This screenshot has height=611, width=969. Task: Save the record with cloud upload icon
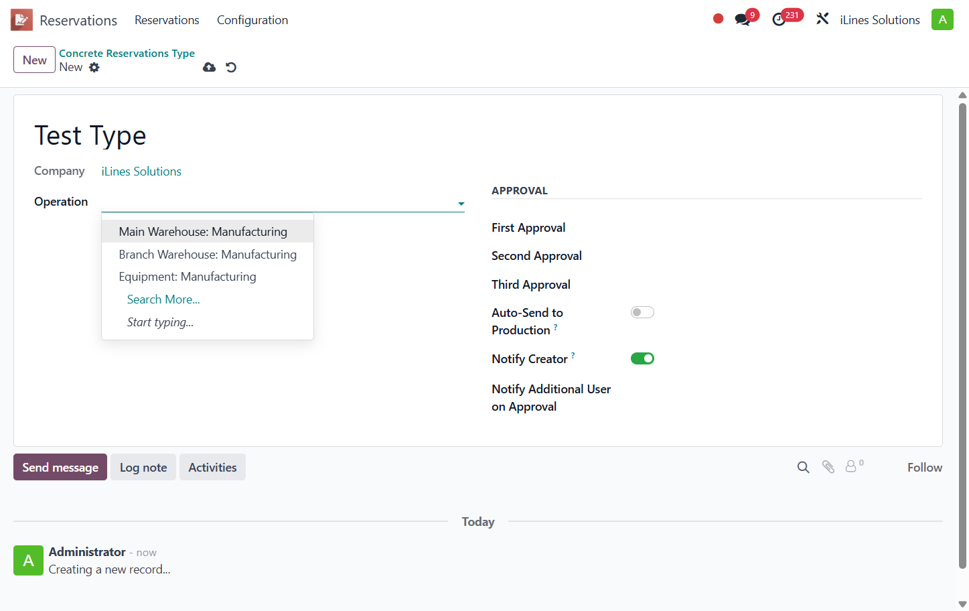click(210, 67)
